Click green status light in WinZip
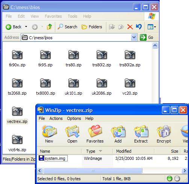This screenshot has height=184, width=189. click(169, 178)
